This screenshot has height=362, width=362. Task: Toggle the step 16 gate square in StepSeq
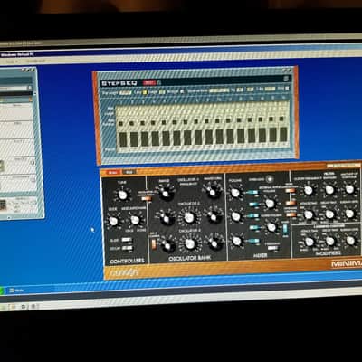click(x=281, y=119)
